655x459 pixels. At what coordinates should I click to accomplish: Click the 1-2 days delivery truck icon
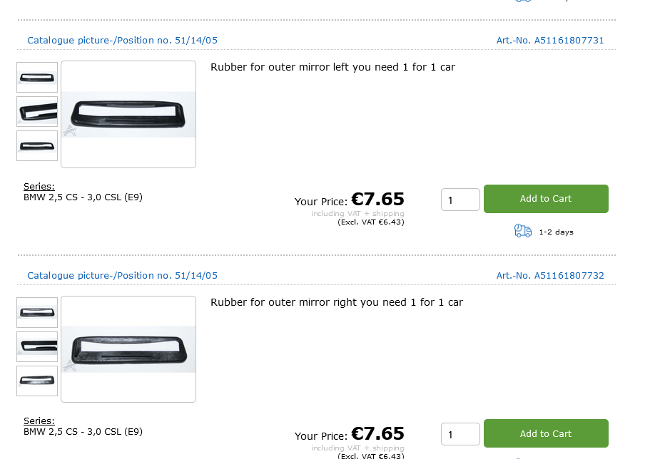523,231
